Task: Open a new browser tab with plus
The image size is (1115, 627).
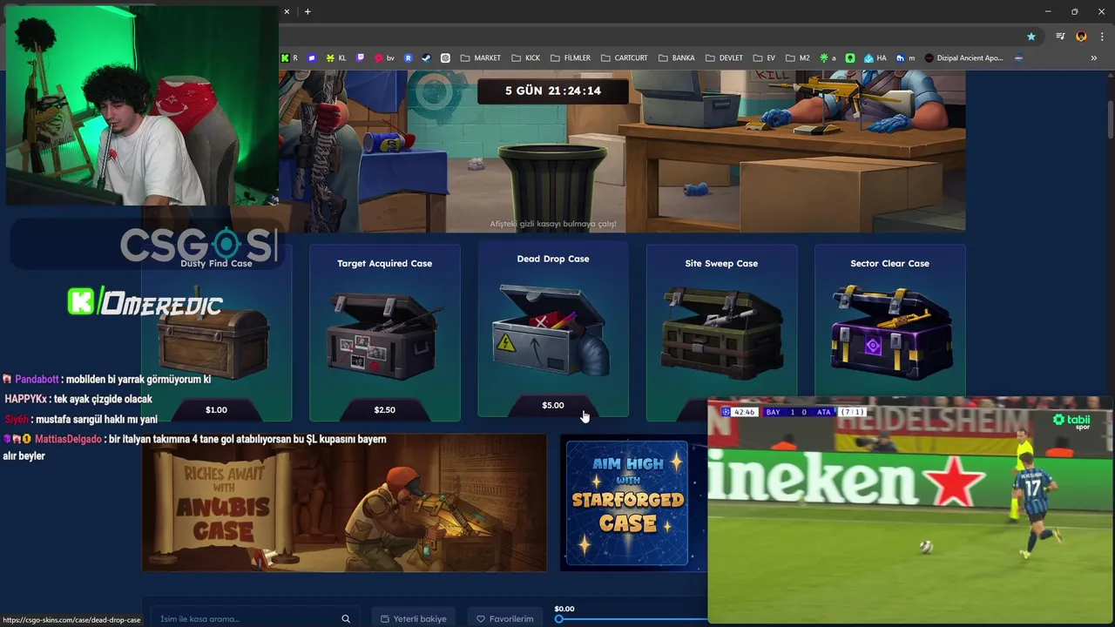Action: (307, 11)
